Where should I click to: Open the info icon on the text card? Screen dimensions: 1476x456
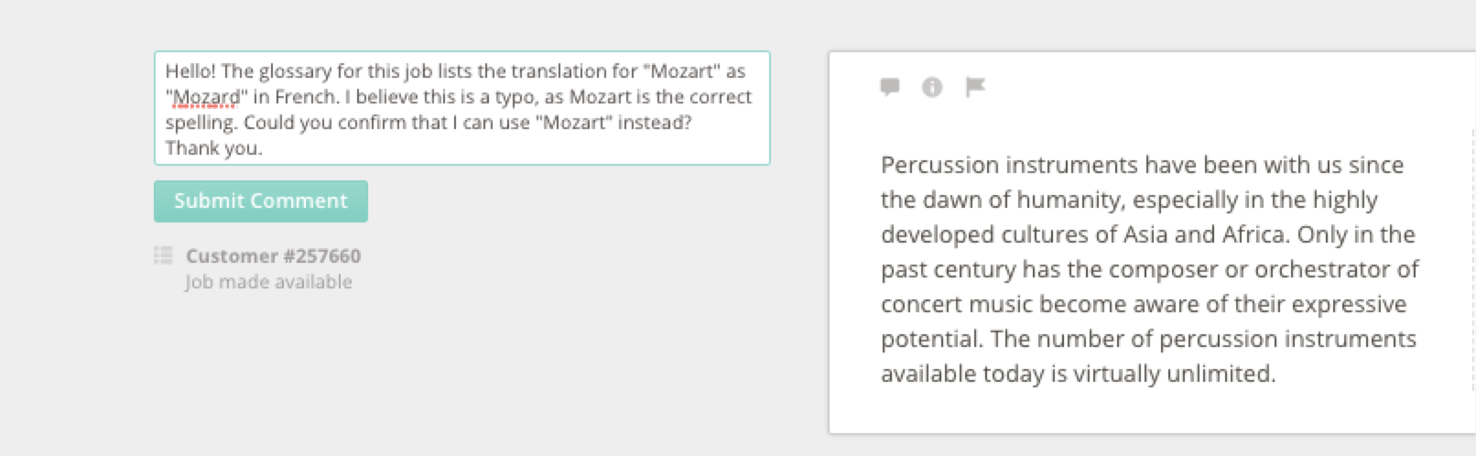click(932, 87)
